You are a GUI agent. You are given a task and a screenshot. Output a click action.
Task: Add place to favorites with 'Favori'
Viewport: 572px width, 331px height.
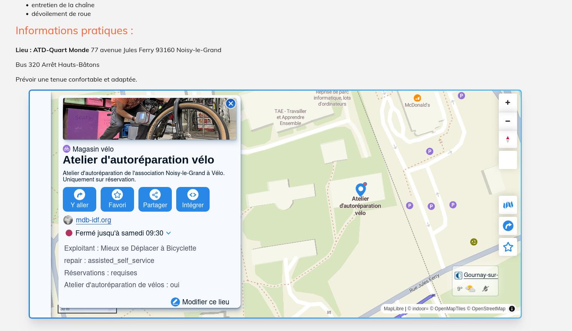pyautogui.click(x=117, y=199)
